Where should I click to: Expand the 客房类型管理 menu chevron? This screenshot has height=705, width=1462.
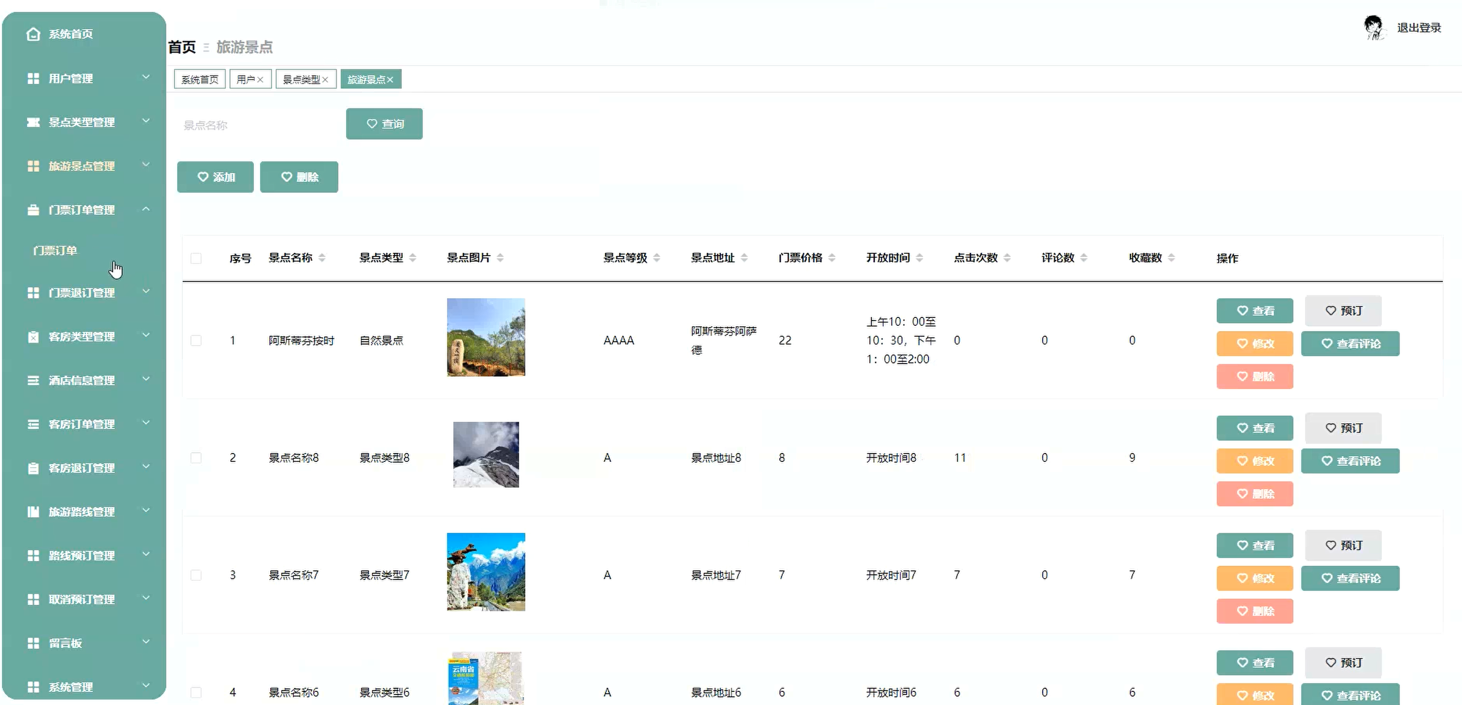coord(146,335)
